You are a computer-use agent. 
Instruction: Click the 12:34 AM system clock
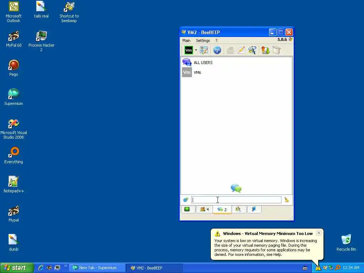(351, 268)
